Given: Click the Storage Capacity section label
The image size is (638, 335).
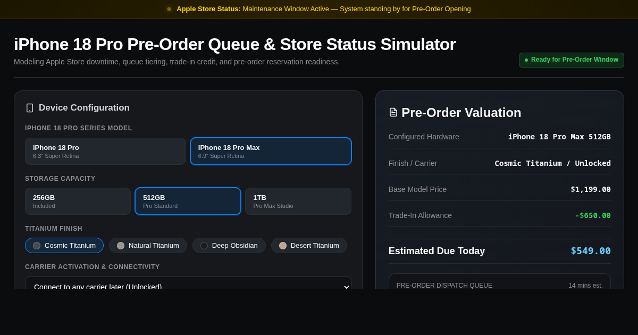Looking at the screenshot, I should 60,179.
